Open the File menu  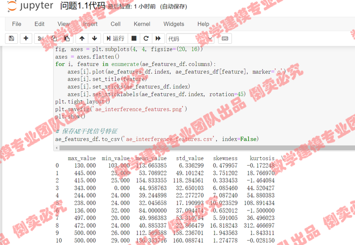click(x=17, y=24)
